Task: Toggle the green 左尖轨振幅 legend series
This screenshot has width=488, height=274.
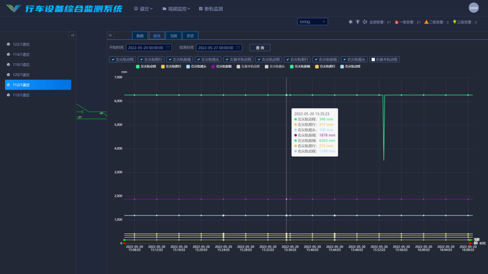Action: pyautogui.click(x=300, y=66)
